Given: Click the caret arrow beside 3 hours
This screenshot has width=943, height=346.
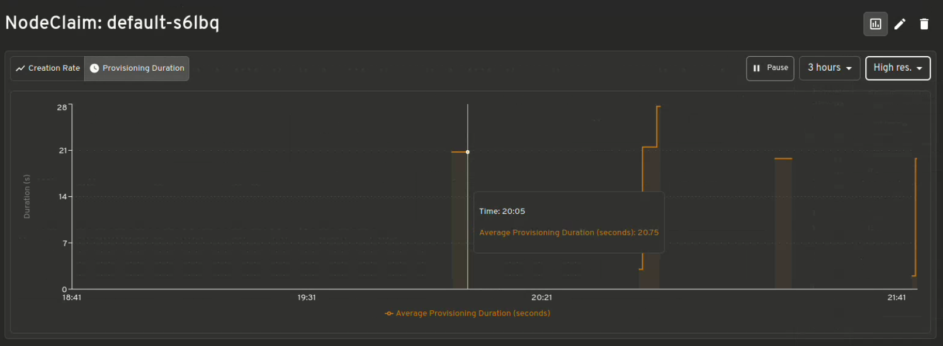Looking at the screenshot, I should coord(849,68).
